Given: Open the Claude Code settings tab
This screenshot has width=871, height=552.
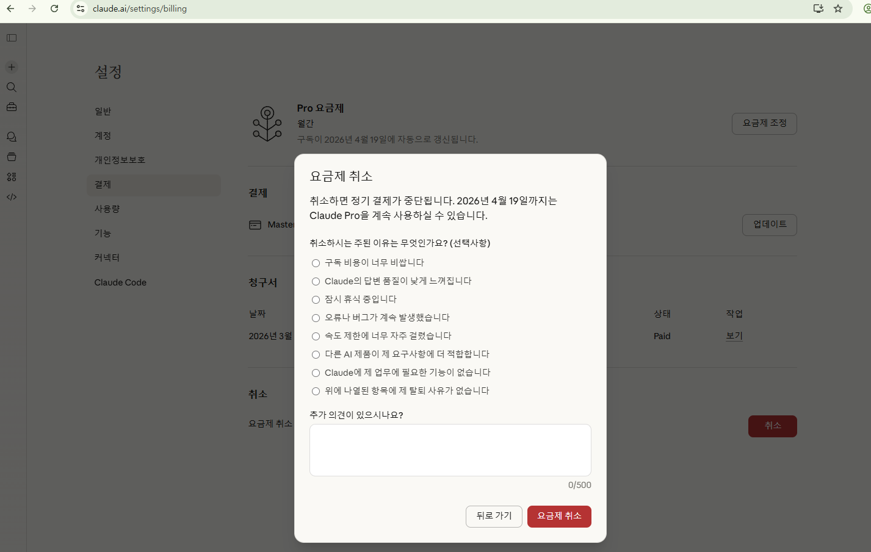Looking at the screenshot, I should [x=154, y=282].
